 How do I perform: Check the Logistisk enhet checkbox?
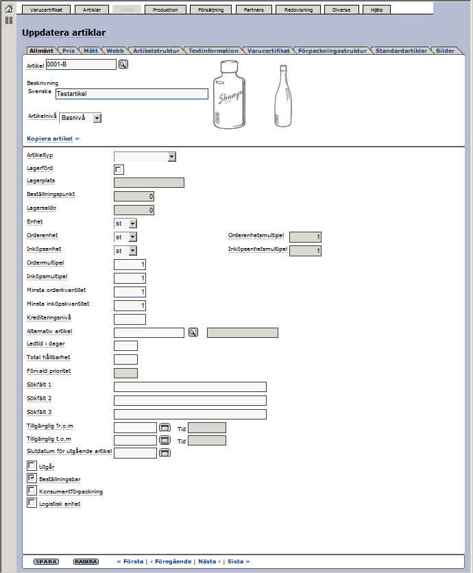(x=32, y=503)
